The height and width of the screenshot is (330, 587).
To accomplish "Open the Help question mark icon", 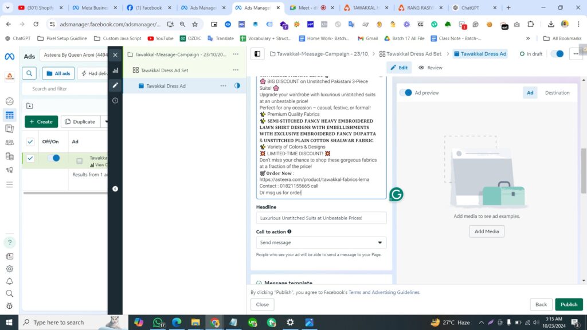I will (10, 242).
